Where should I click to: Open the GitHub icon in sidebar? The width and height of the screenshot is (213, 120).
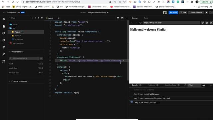coord(4,47)
